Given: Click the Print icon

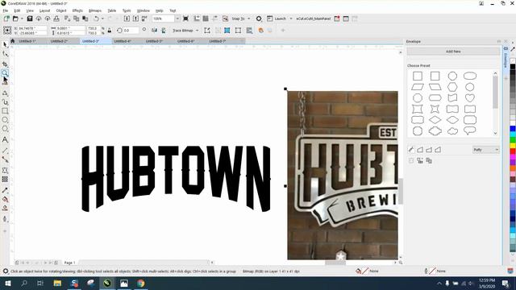Looking at the screenshot, I should [56, 19].
